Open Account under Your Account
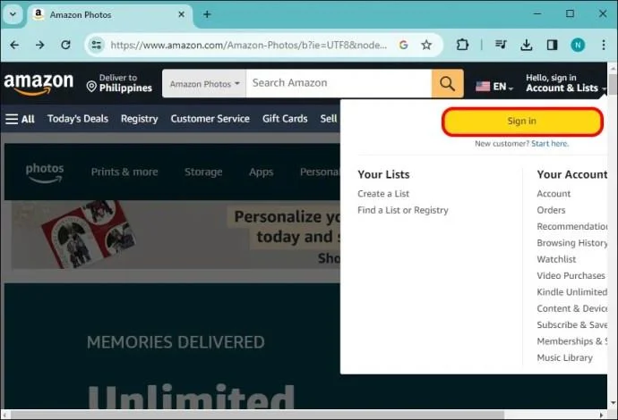 (554, 194)
